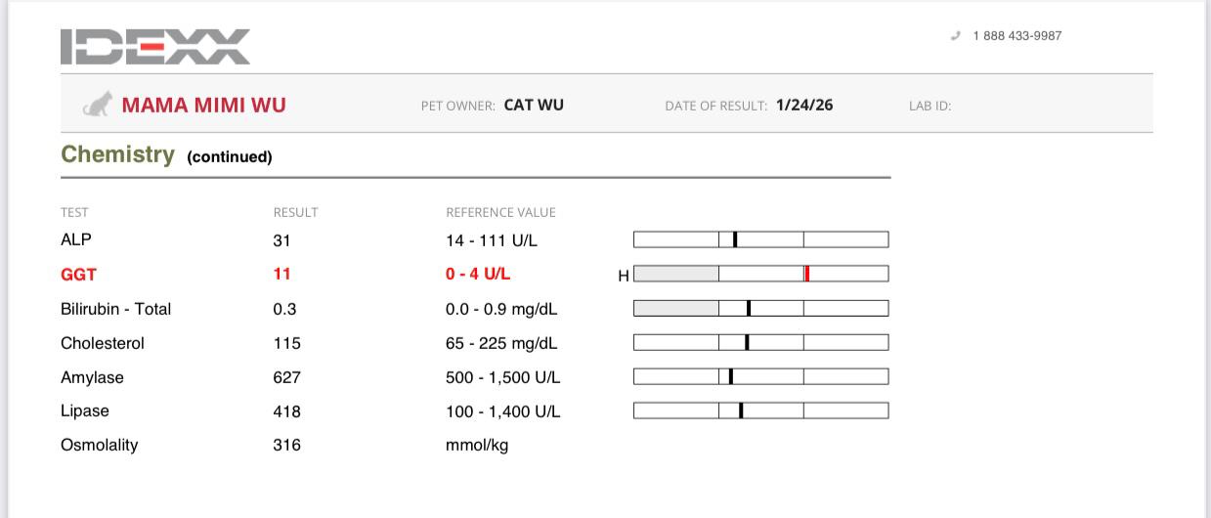Click the high flag H marker for GGT
Viewport: 1211px width, 518px height.
(624, 277)
